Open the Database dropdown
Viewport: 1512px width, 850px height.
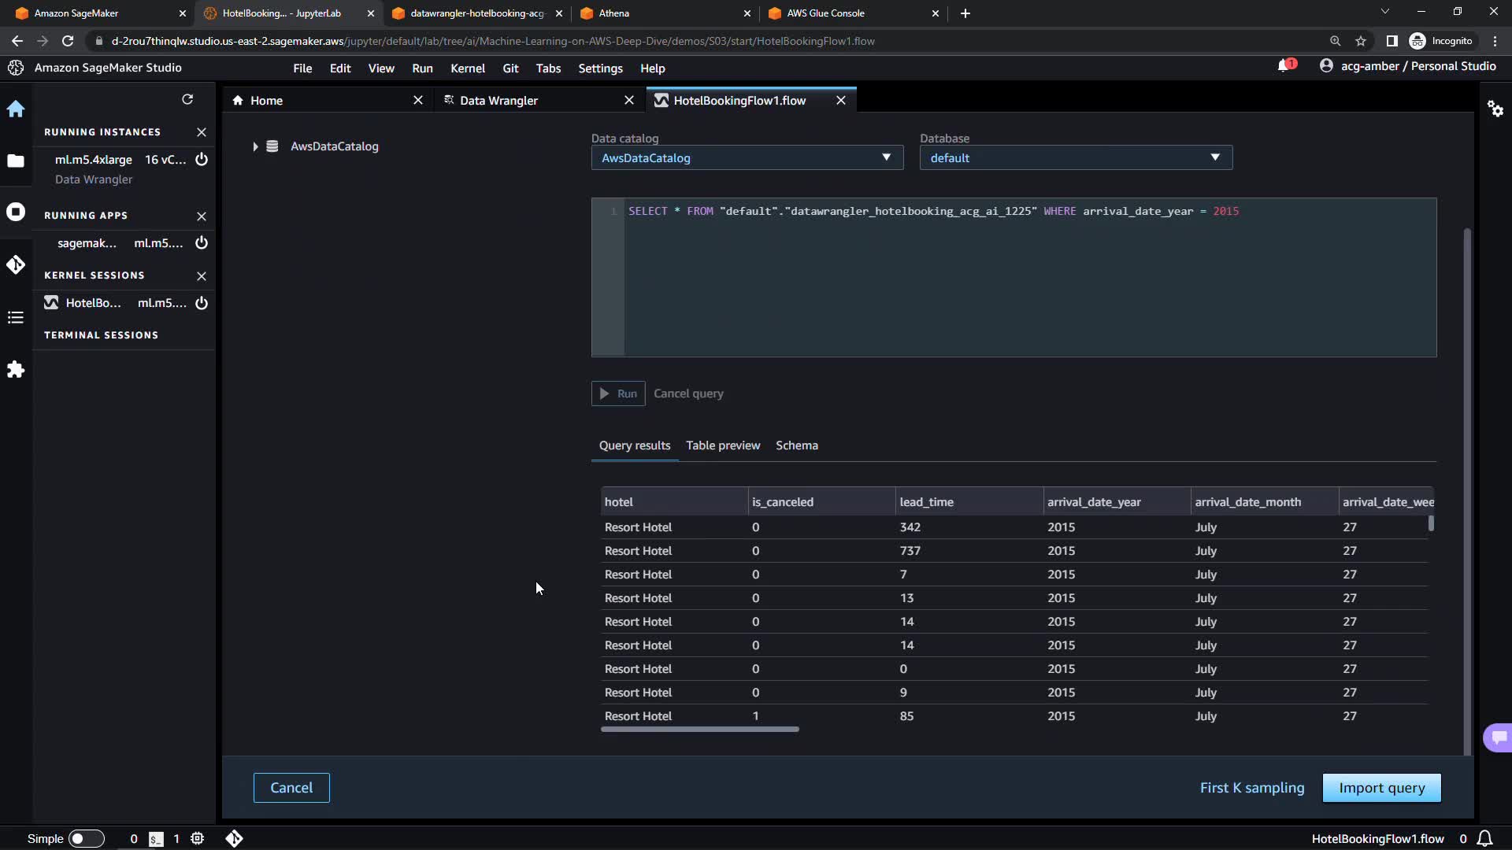click(x=1075, y=158)
